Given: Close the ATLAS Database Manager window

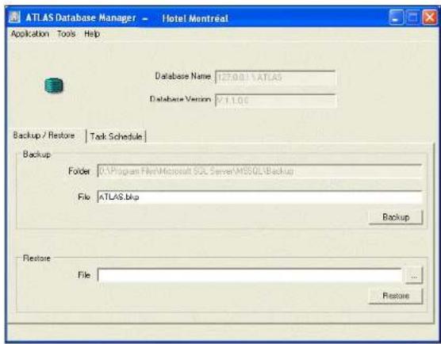Looking at the screenshot, I should (x=430, y=17).
